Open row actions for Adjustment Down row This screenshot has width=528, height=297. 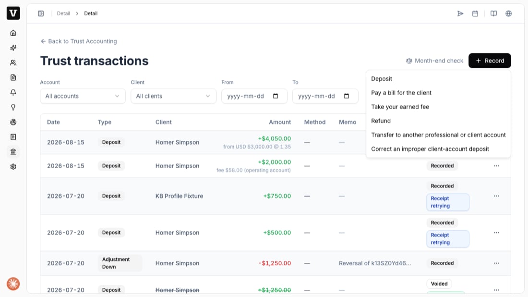496,263
